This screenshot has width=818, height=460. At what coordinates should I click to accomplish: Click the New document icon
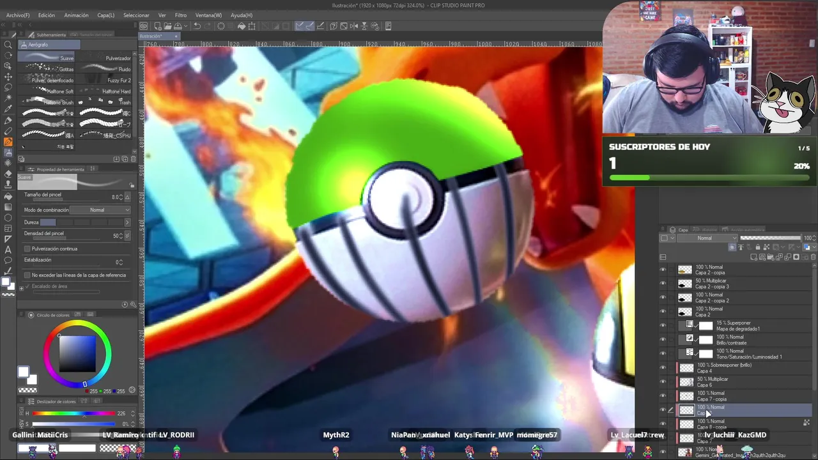click(x=157, y=26)
